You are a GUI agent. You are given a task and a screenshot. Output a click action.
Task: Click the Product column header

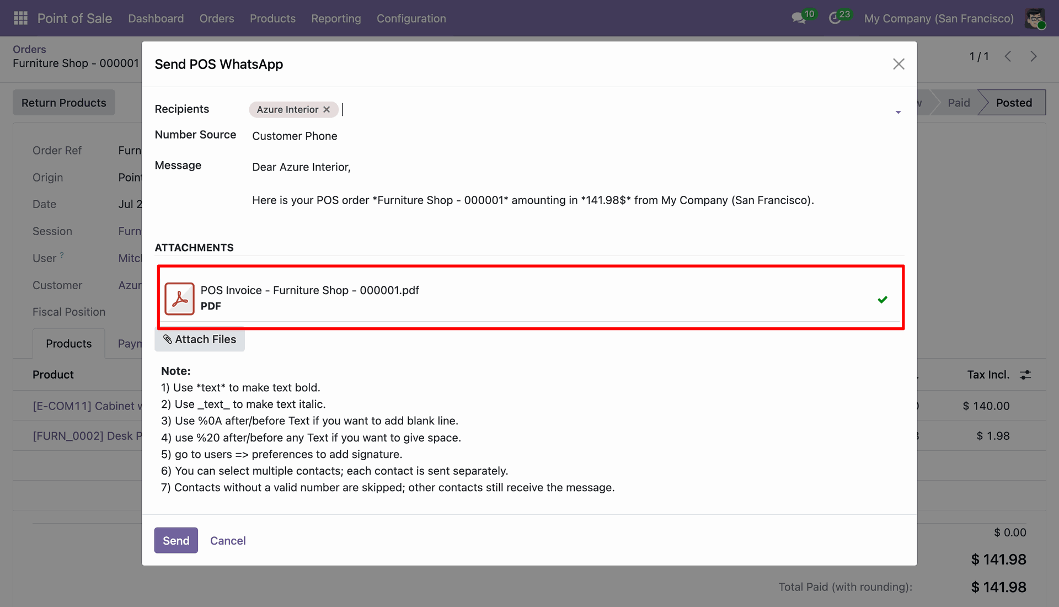(x=53, y=375)
